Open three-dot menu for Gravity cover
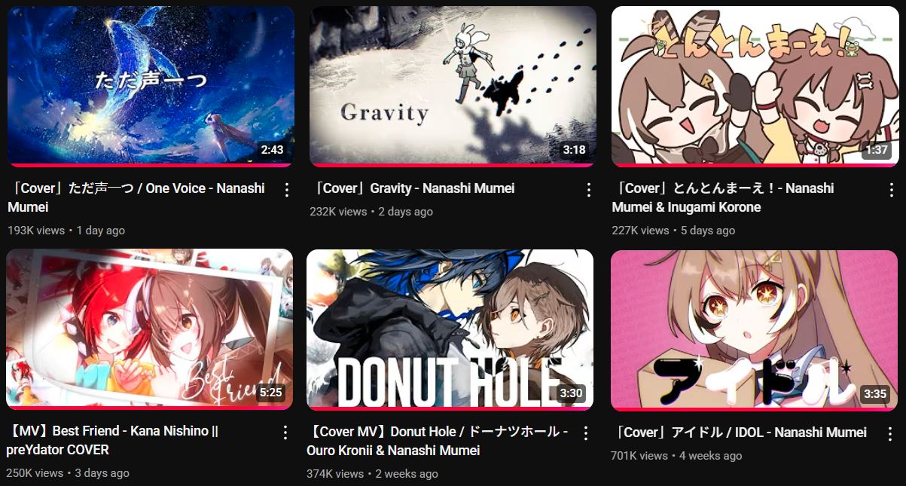Screen dimensions: 906x486 (589, 190)
